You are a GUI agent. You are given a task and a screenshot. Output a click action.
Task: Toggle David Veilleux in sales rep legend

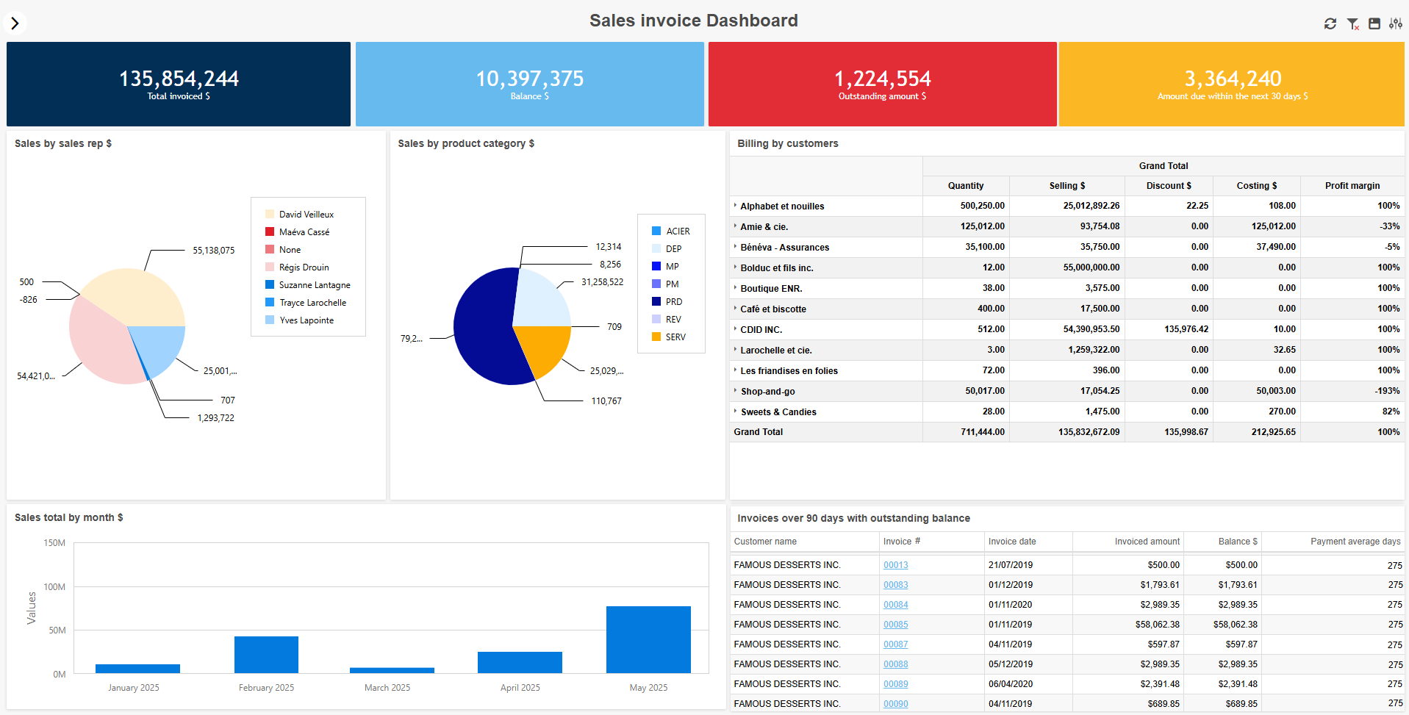pos(306,215)
